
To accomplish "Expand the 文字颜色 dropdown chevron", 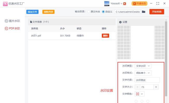I will (x=142, y=94).
